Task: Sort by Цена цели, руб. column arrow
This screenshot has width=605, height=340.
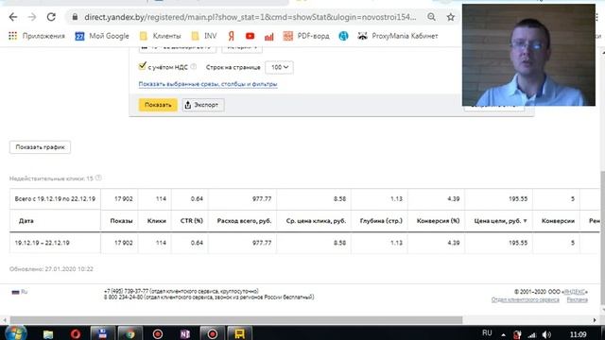Action: [526, 221]
